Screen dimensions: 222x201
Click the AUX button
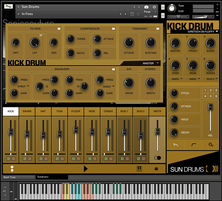point(217,12)
